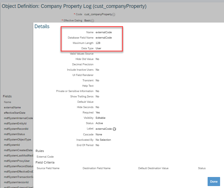This screenshot has height=188, width=224.
Task: Click Status column header in Field Criteria
Action: coord(202,168)
